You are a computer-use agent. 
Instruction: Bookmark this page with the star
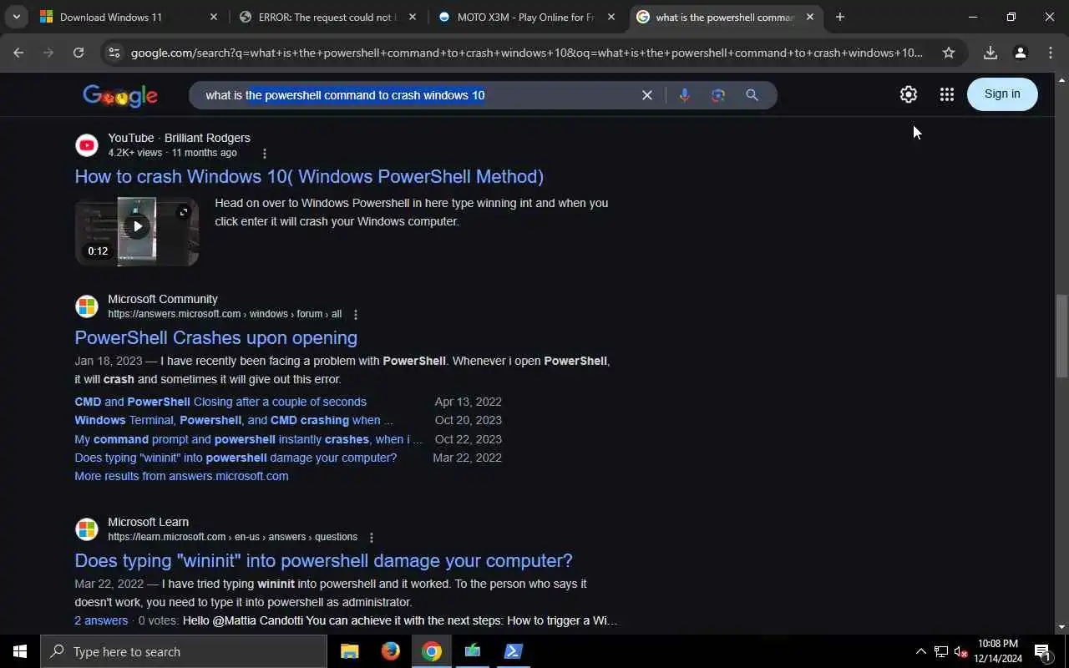pyautogui.click(x=949, y=53)
